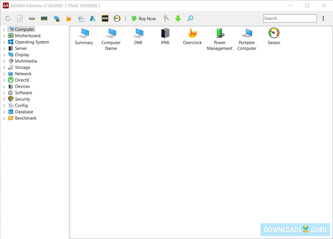Viewport: 333px width, 239px height.
Task: Minimize the AIDA64 window
Action: pyautogui.click(x=291, y=5)
